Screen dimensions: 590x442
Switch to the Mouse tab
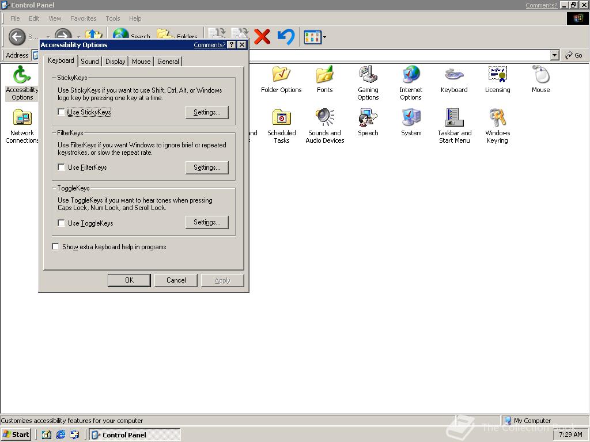point(141,61)
